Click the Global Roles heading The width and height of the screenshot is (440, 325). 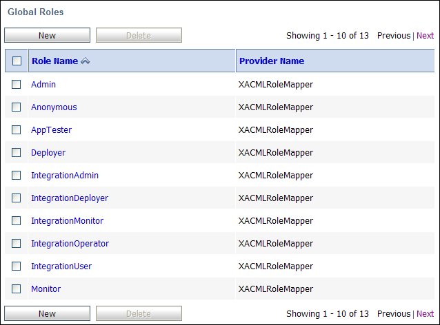click(x=36, y=12)
